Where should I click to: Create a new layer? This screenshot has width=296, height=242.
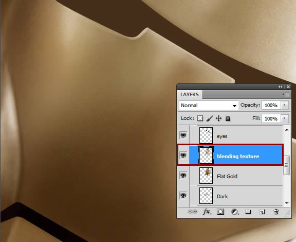[x=262, y=212]
